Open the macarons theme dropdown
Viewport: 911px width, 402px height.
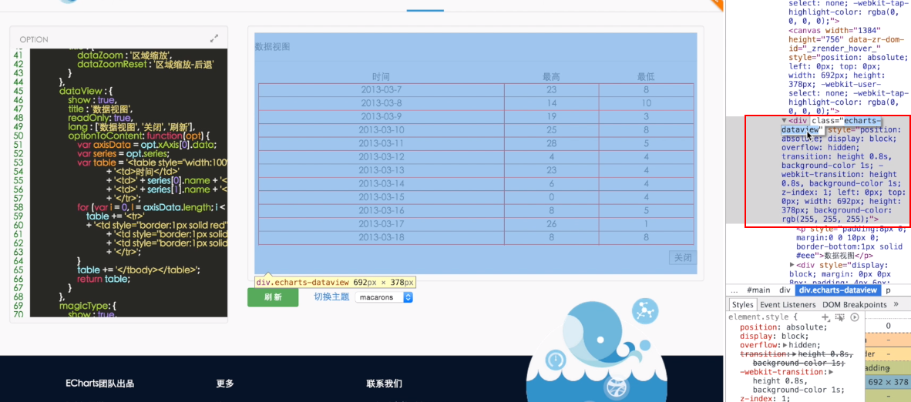(384, 296)
